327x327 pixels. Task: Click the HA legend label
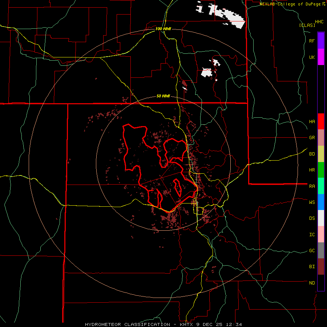pos(312,122)
